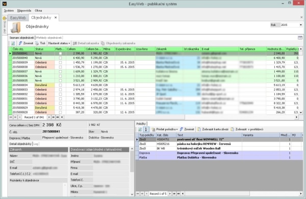306x199 pixels.
Task: Open the Systém menu
Action: click(x=9, y=11)
